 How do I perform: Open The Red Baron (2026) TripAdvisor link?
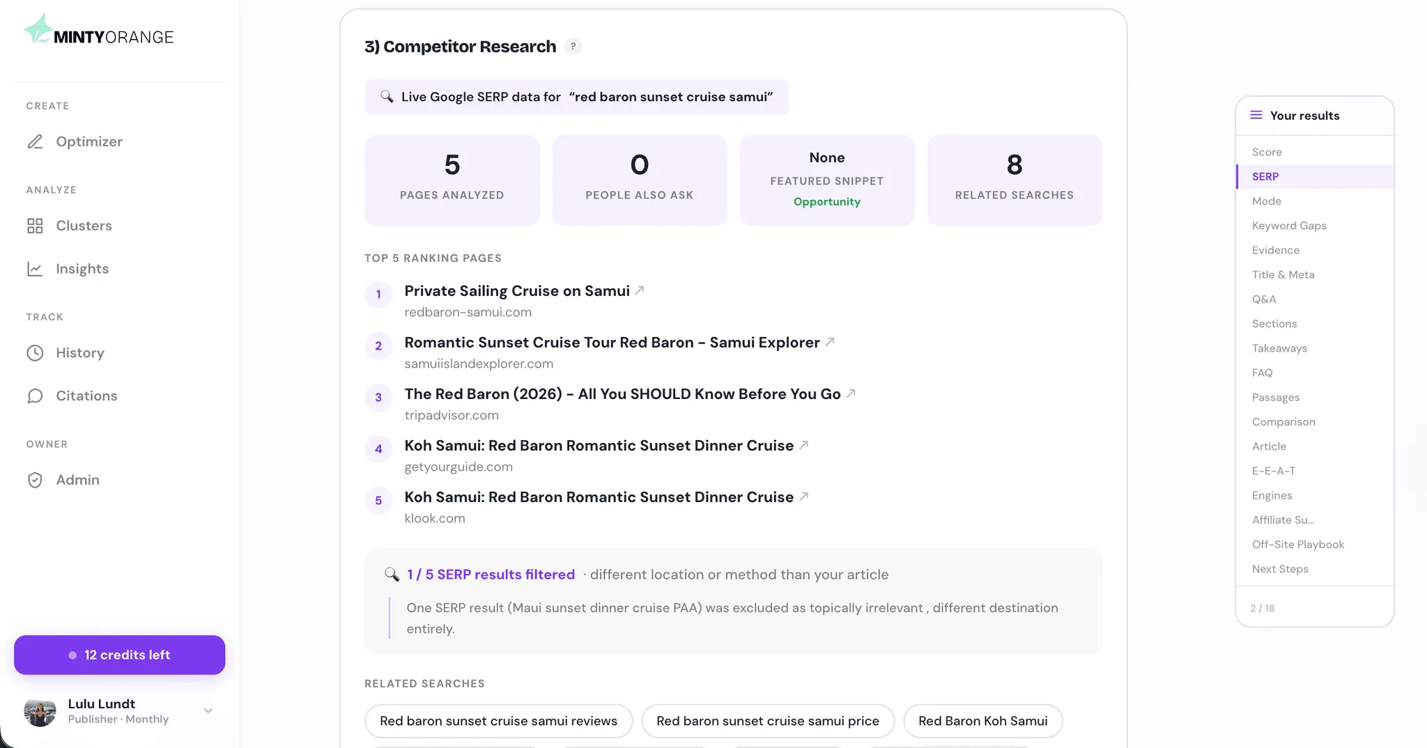(x=622, y=394)
